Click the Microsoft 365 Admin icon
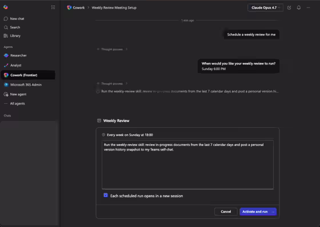The width and height of the screenshot is (320, 227). coord(6,84)
